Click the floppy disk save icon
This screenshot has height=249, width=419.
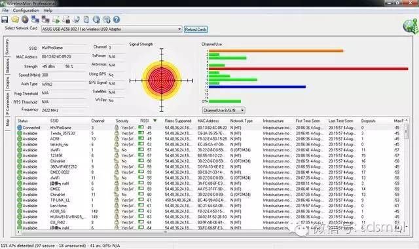click(5, 20)
